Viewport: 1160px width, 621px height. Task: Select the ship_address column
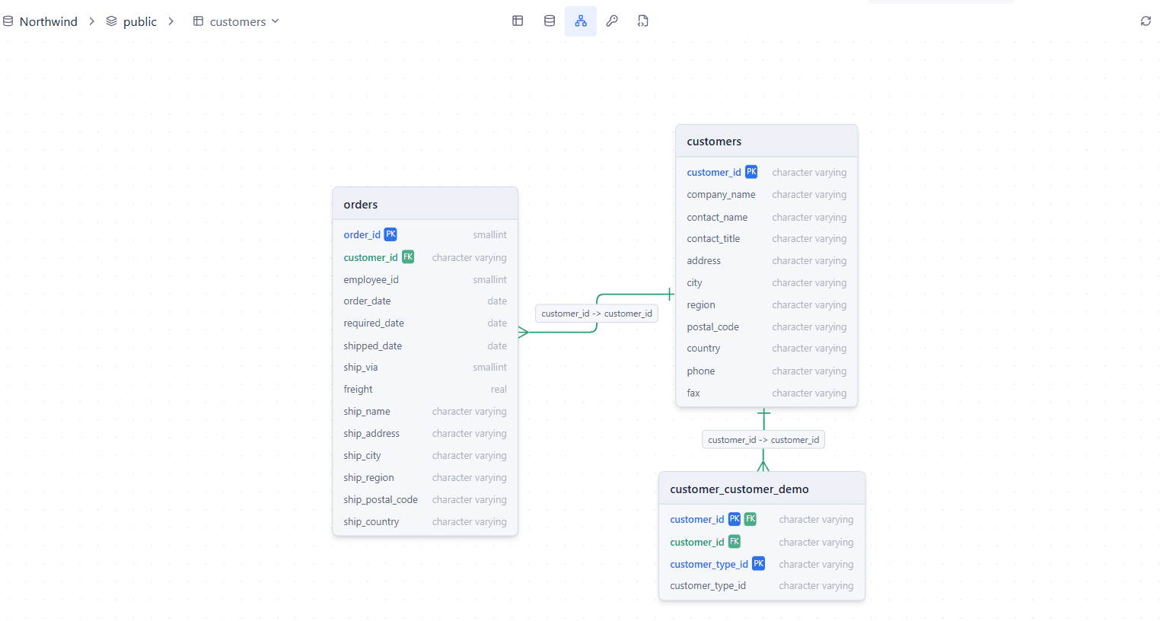tap(425, 434)
